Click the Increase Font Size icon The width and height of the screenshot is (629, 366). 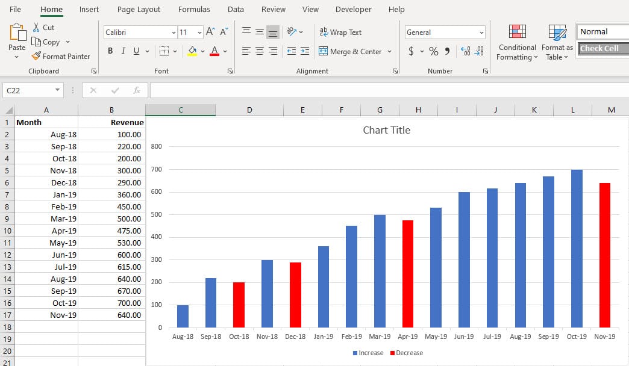click(x=210, y=32)
